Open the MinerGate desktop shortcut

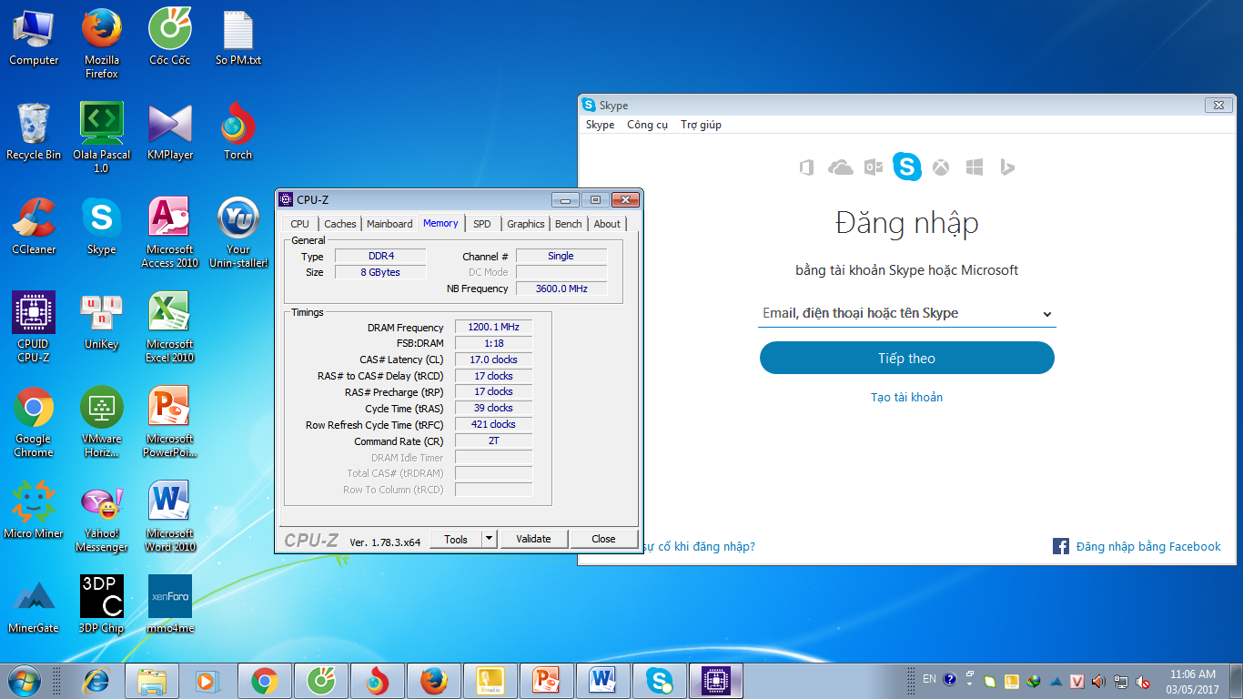(34, 605)
